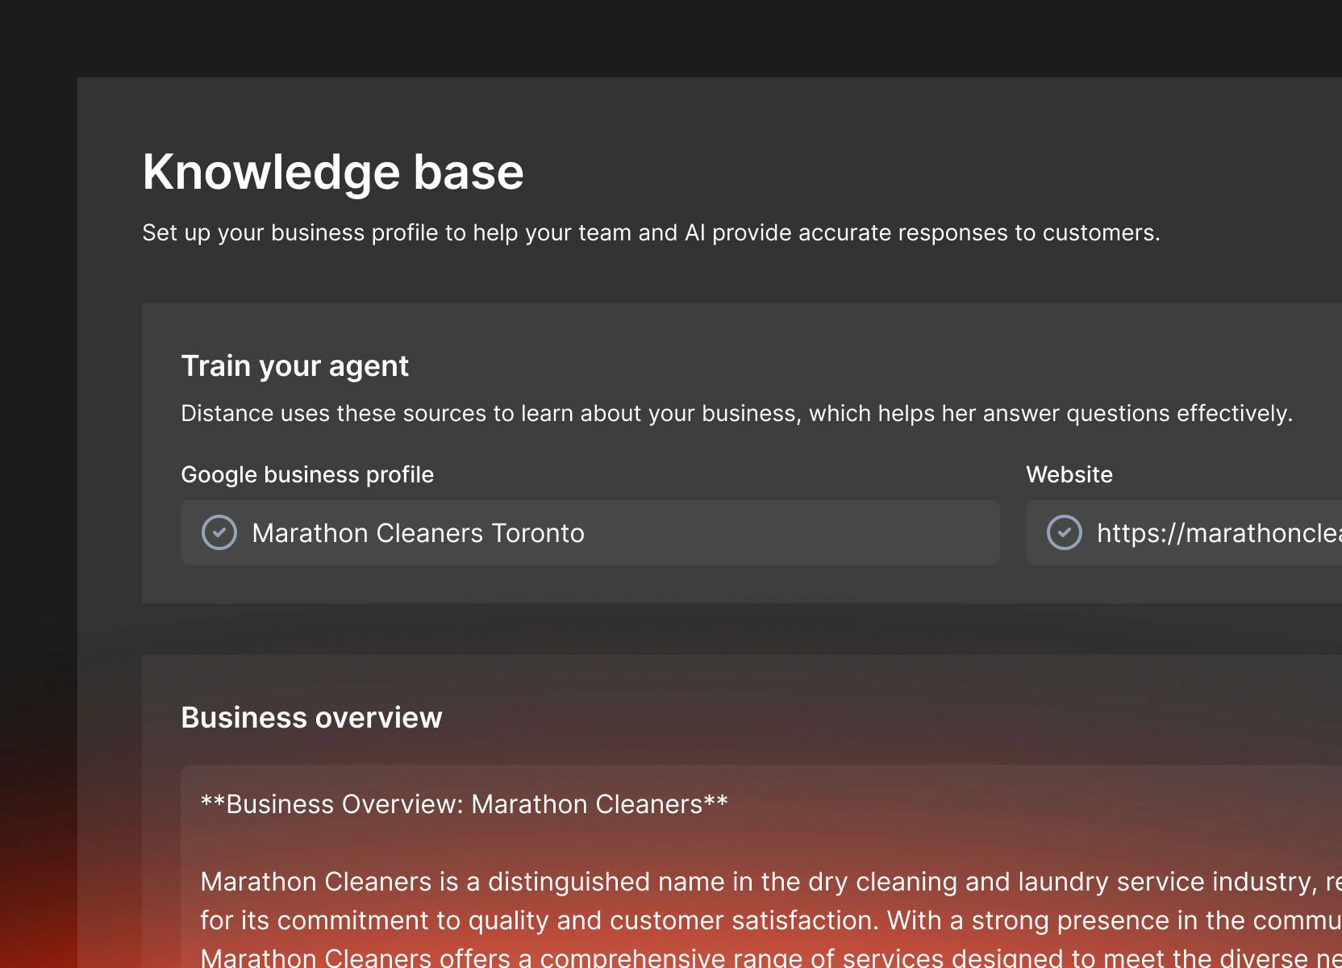Click the Website label above the URL field
Screen dimensions: 1342x968
pyautogui.click(x=1069, y=474)
